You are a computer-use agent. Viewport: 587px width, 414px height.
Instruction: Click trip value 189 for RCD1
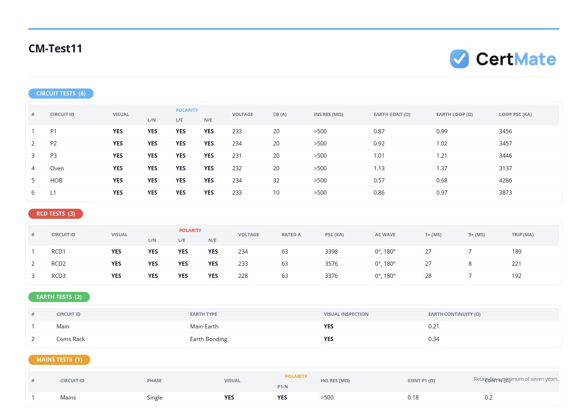click(x=516, y=252)
